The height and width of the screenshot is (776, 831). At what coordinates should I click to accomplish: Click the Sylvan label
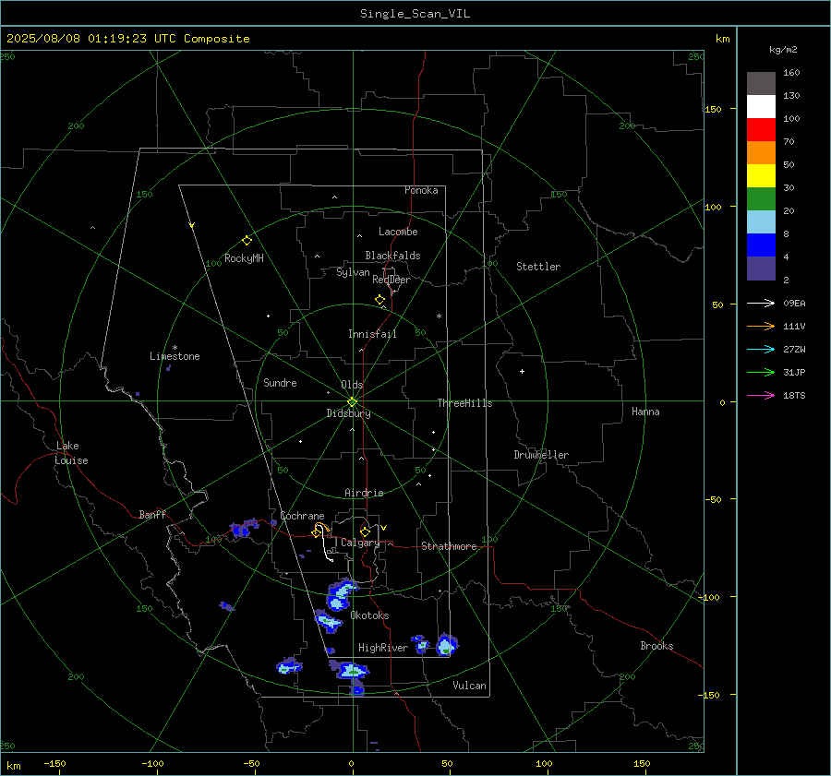coord(353,272)
